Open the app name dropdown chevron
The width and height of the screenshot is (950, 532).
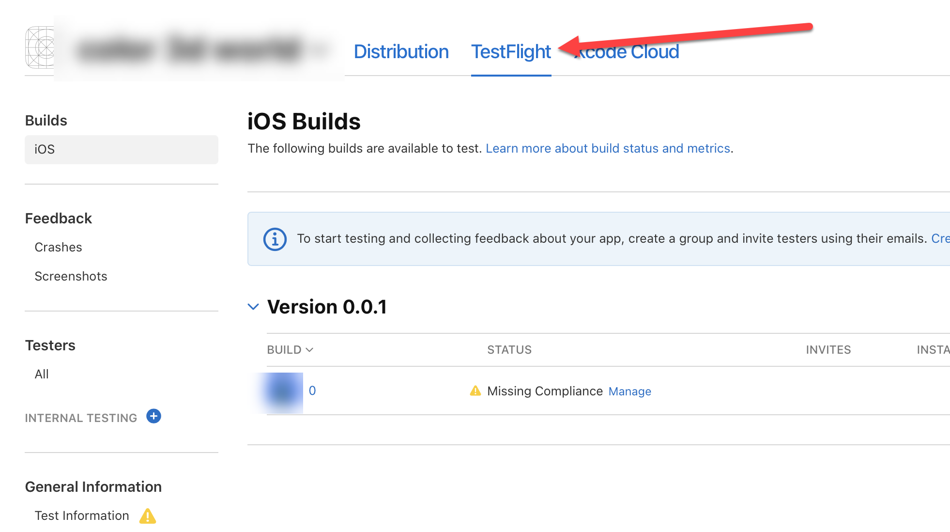[320, 50]
